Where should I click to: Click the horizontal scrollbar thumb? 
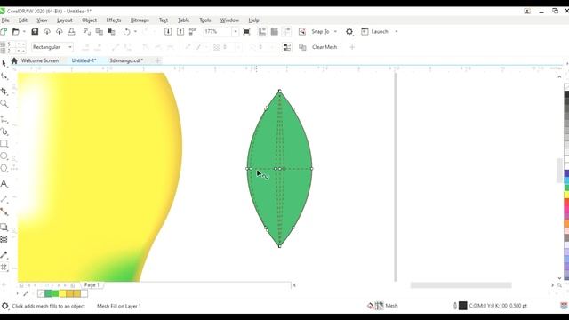click(461, 285)
